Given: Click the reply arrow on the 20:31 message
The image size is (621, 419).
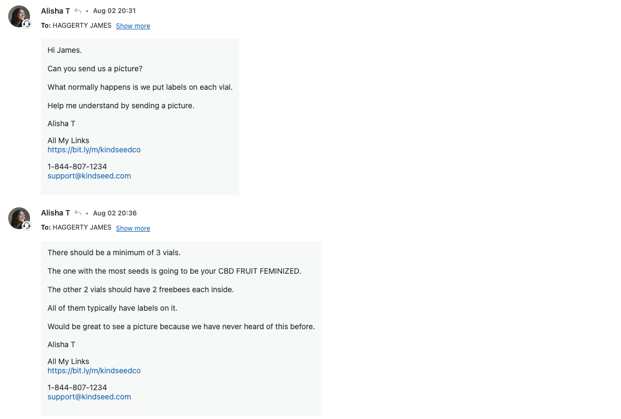Looking at the screenshot, I should pyautogui.click(x=78, y=11).
